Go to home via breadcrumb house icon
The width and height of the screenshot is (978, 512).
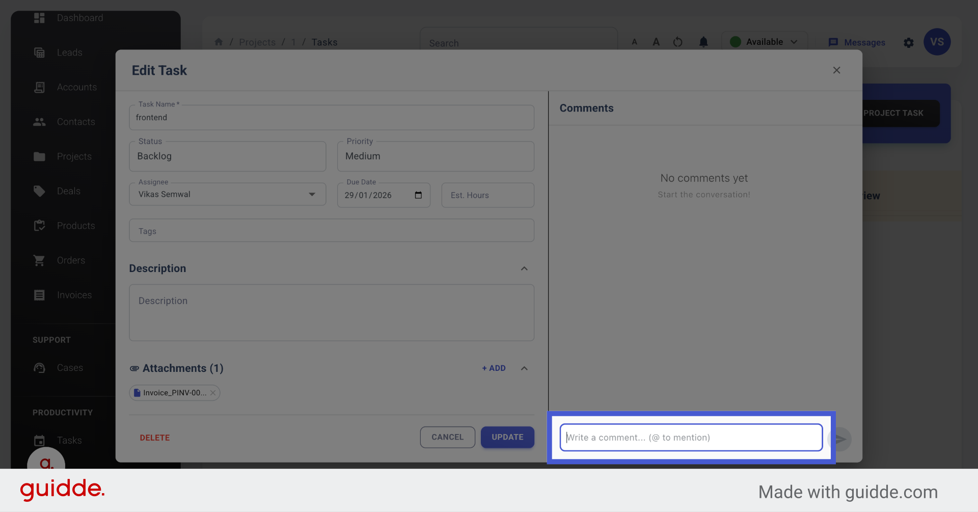[219, 42]
